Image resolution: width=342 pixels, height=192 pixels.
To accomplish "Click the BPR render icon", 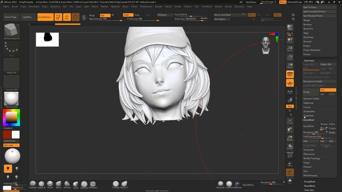I will click(x=290, y=28).
